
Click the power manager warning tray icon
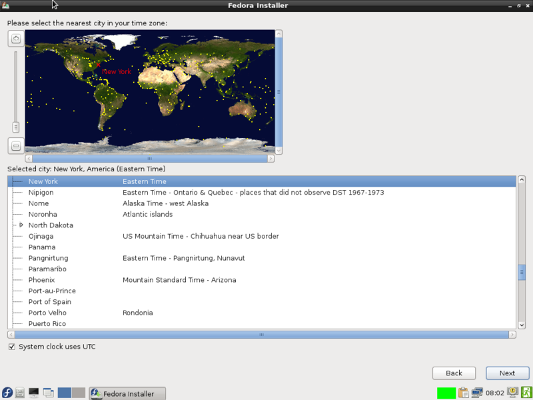512,393
